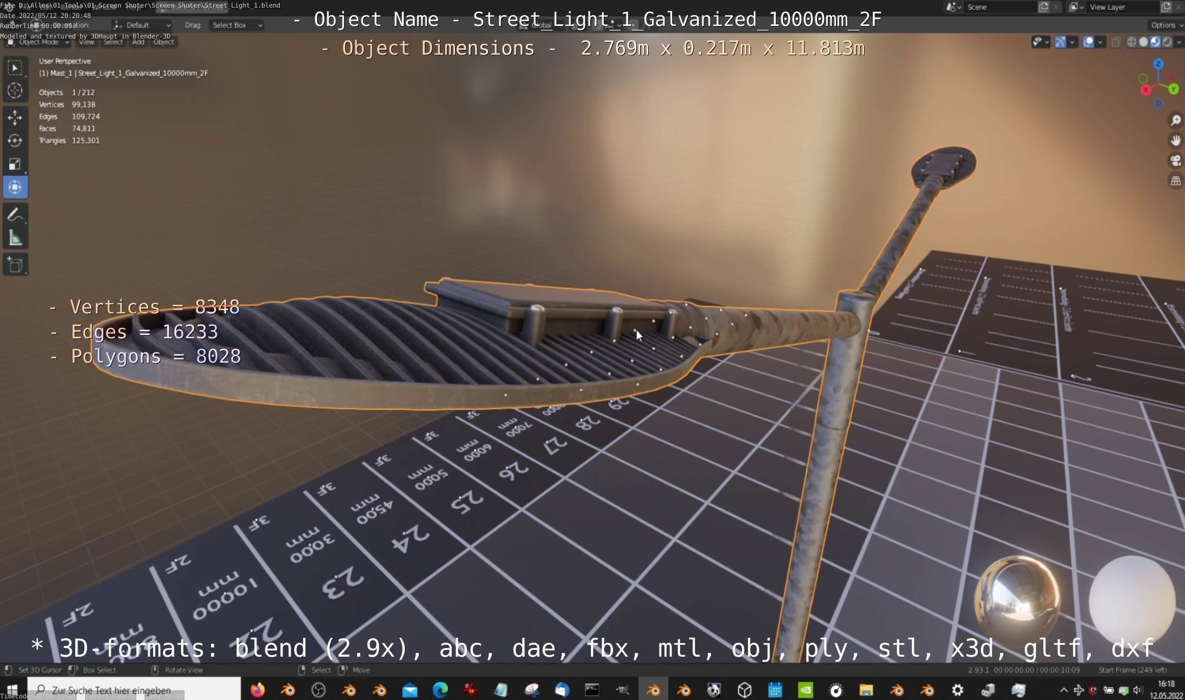Select the Annotate pencil tool

coord(15,215)
